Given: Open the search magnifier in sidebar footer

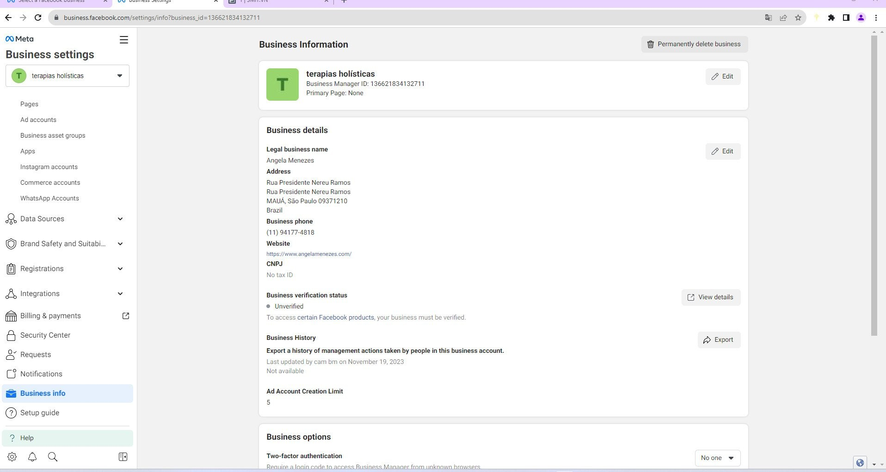Looking at the screenshot, I should click(53, 457).
